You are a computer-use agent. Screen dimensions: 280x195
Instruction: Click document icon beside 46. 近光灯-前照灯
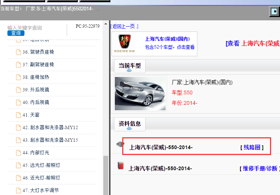click(19, 178)
